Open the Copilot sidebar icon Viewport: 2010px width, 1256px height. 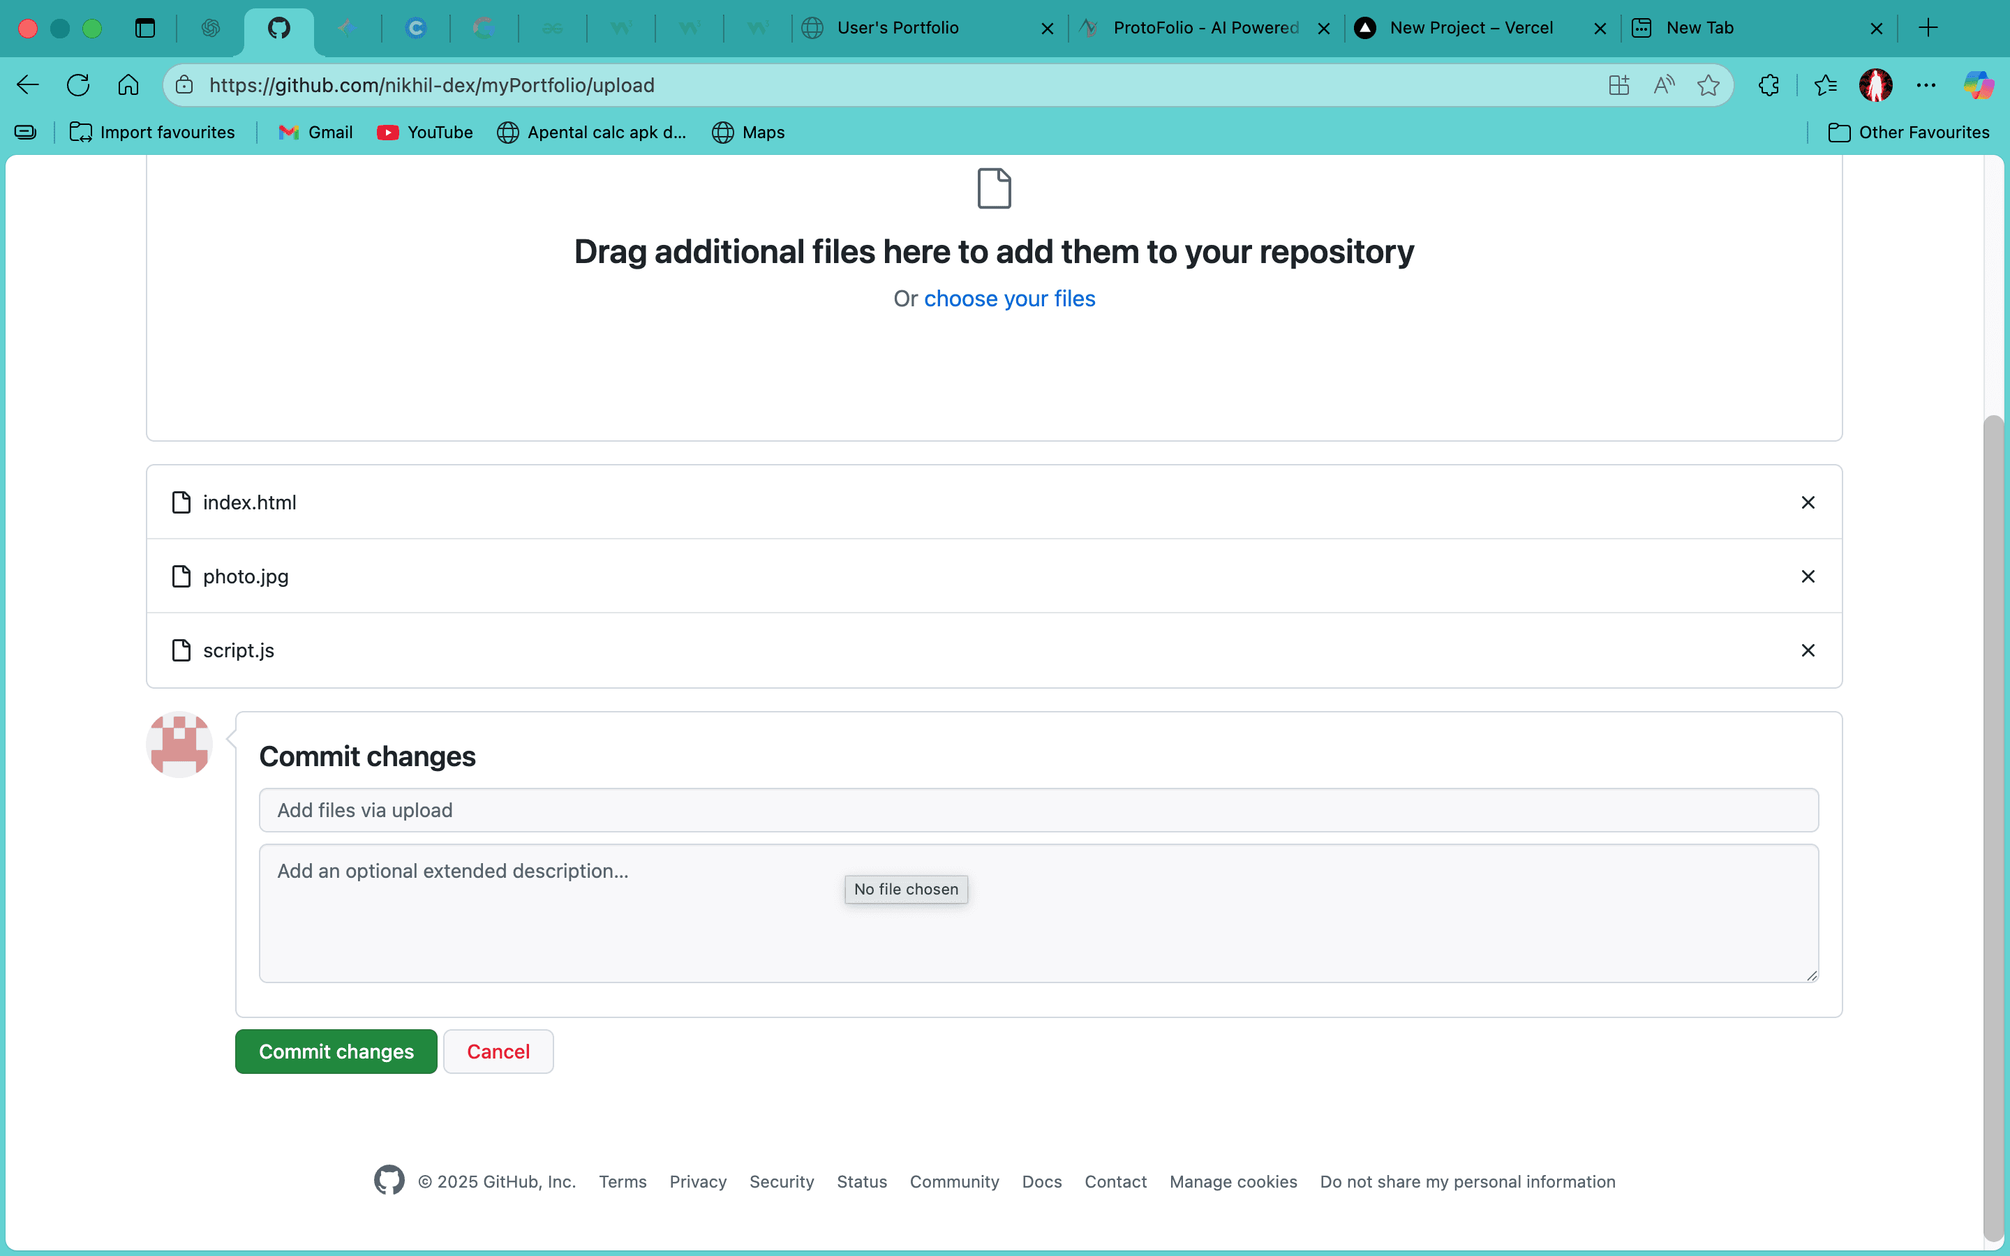coord(1979,84)
